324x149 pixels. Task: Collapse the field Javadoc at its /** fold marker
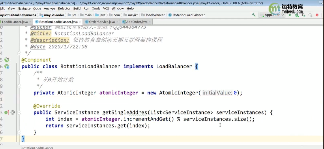[19, 73]
